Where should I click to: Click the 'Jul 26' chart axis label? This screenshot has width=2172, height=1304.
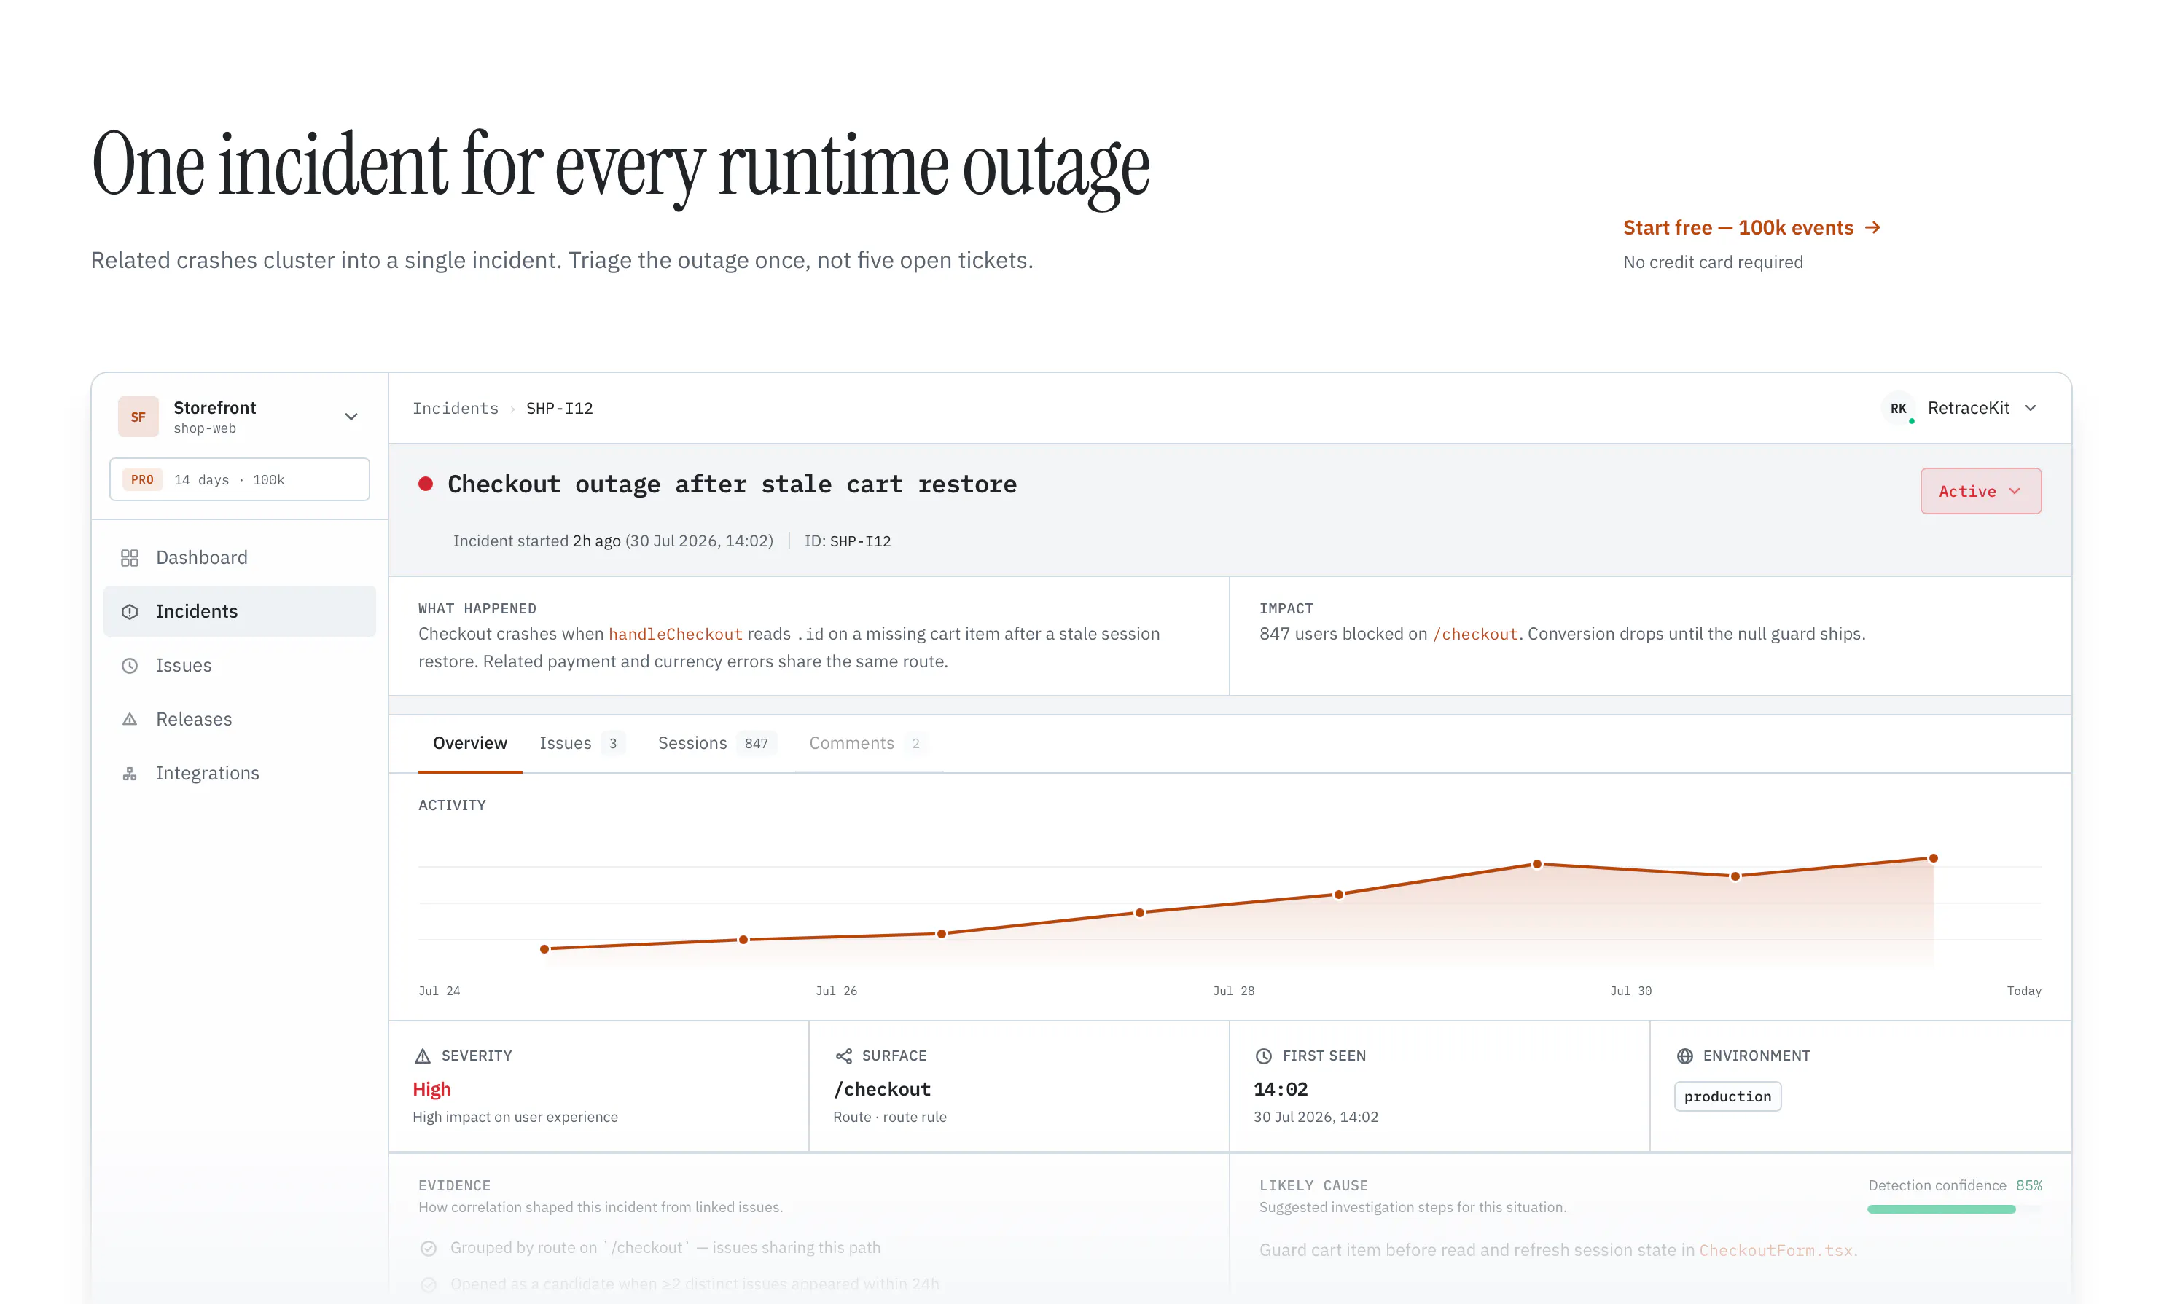pos(836,991)
